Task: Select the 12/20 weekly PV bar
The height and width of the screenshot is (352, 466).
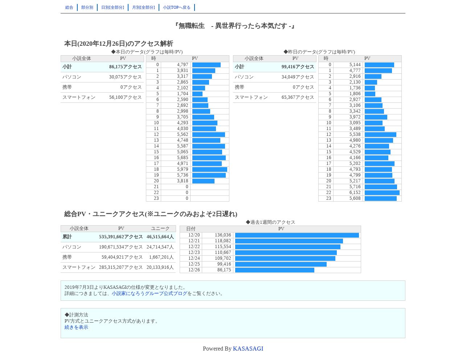Action: 297,235
